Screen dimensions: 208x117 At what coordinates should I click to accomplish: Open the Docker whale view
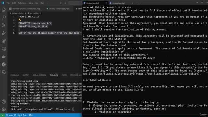(x=4, y=57)
